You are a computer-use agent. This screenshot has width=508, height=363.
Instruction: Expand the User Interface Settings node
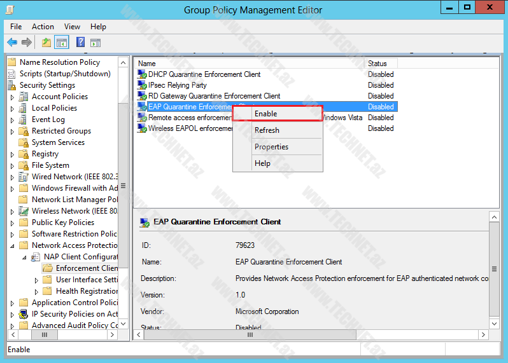coord(36,280)
